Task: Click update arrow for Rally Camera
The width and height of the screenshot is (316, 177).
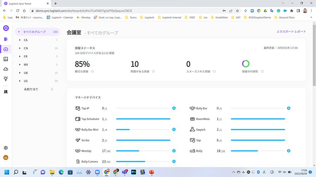Action: point(174,161)
